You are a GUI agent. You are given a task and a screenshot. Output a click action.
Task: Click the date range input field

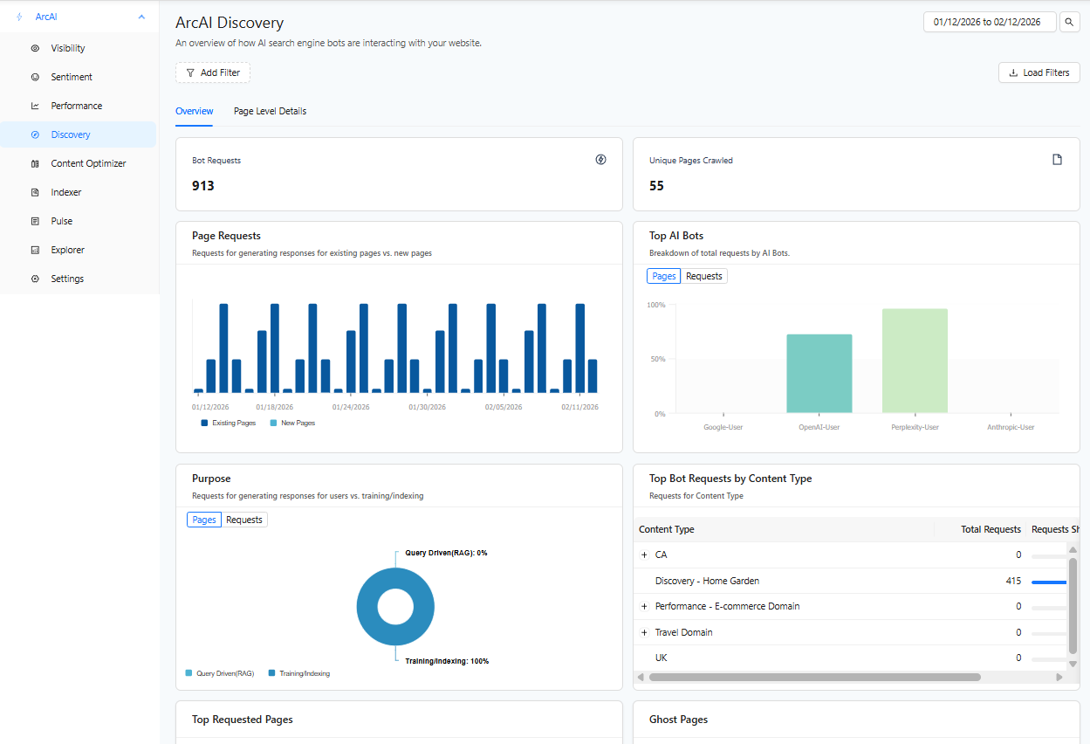989,23
